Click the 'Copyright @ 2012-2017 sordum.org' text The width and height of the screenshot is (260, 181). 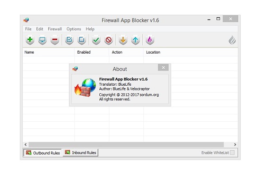click(129, 95)
